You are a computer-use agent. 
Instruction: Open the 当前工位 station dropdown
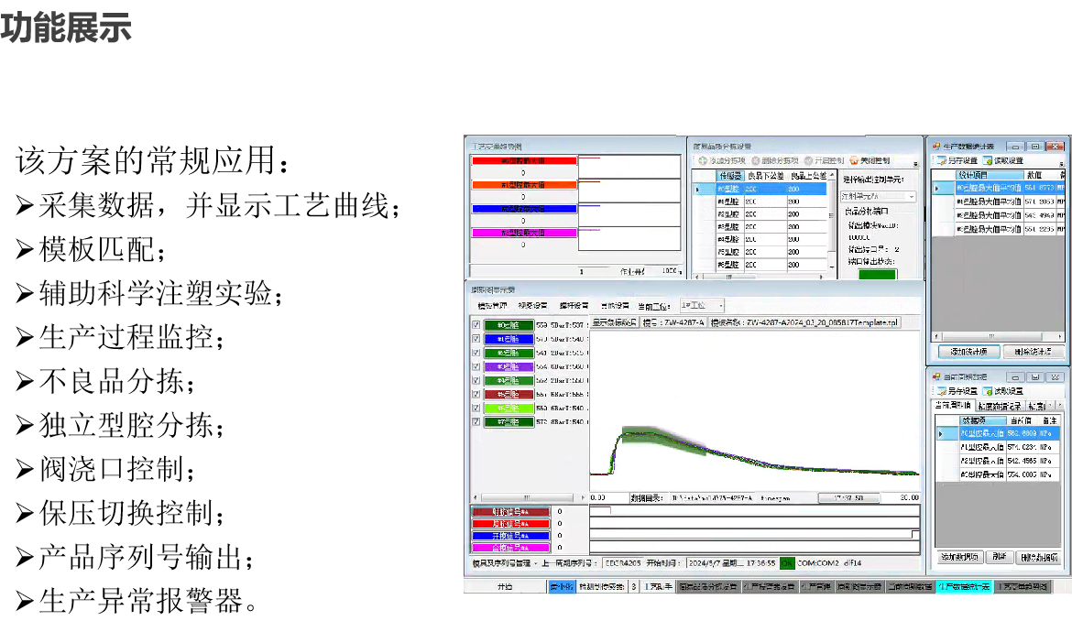pos(701,305)
